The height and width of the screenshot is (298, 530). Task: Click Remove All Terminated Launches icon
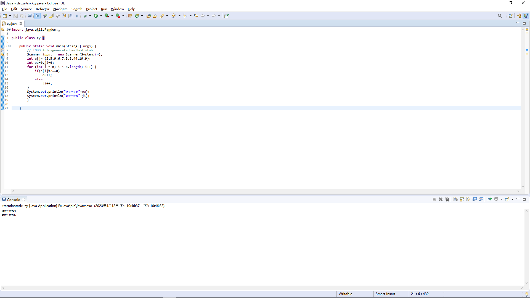click(447, 199)
